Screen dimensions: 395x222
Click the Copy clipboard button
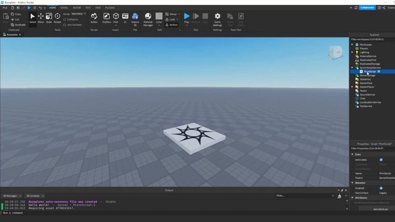(16, 14)
